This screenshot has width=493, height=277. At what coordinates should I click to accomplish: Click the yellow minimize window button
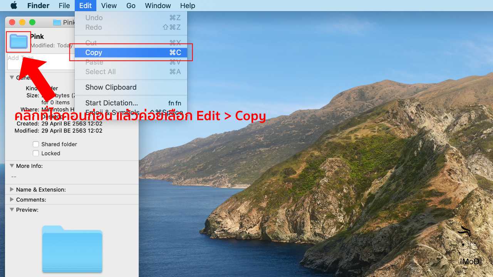[22, 22]
